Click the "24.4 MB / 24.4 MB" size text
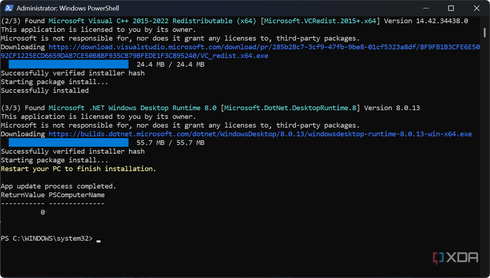490x278 pixels. [171, 64]
